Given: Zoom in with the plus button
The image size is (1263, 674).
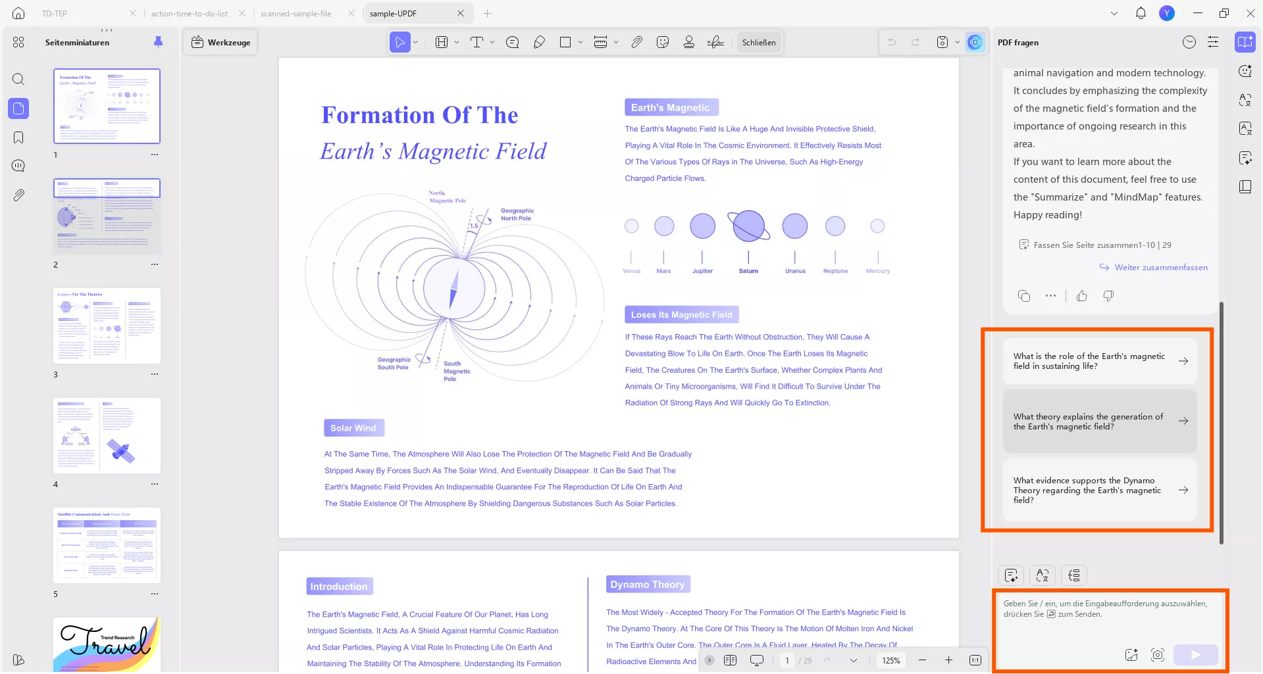Looking at the screenshot, I should coord(948,660).
